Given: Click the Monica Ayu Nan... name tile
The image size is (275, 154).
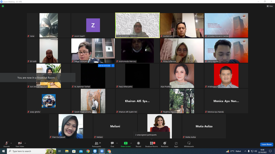Looking at the screenshot, I should (226, 101).
